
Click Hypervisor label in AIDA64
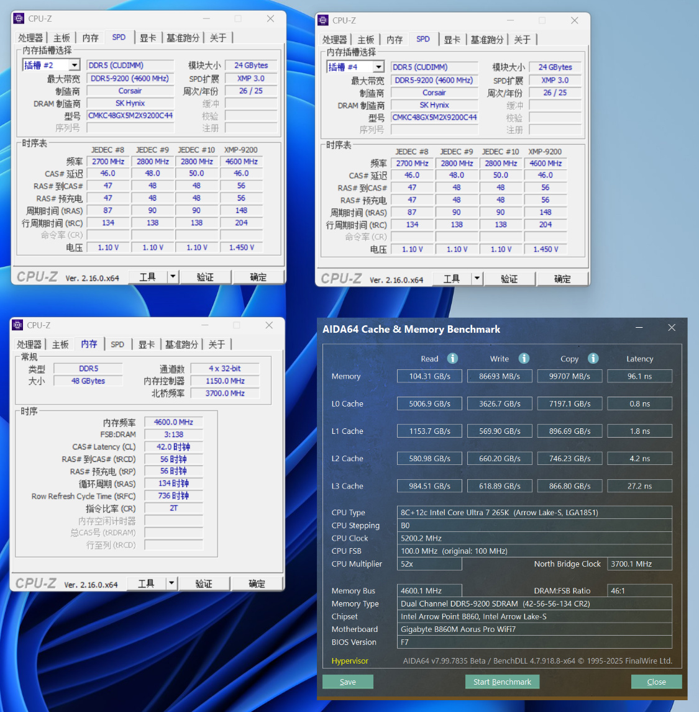coord(349,660)
